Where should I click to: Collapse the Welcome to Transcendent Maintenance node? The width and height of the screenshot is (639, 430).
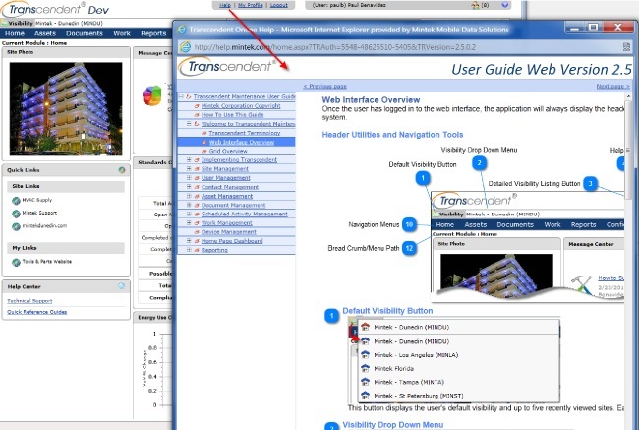coord(189,123)
